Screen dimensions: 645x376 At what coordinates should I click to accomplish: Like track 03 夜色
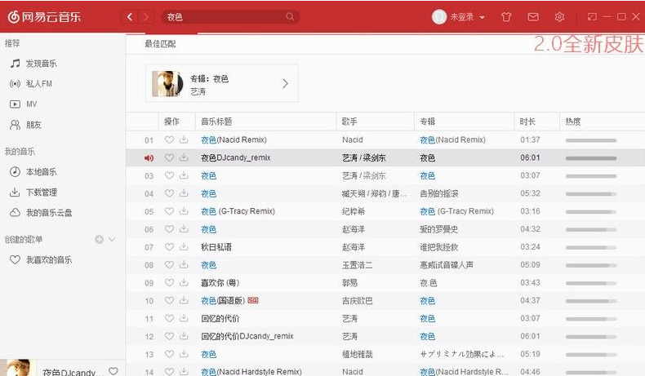(169, 175)
